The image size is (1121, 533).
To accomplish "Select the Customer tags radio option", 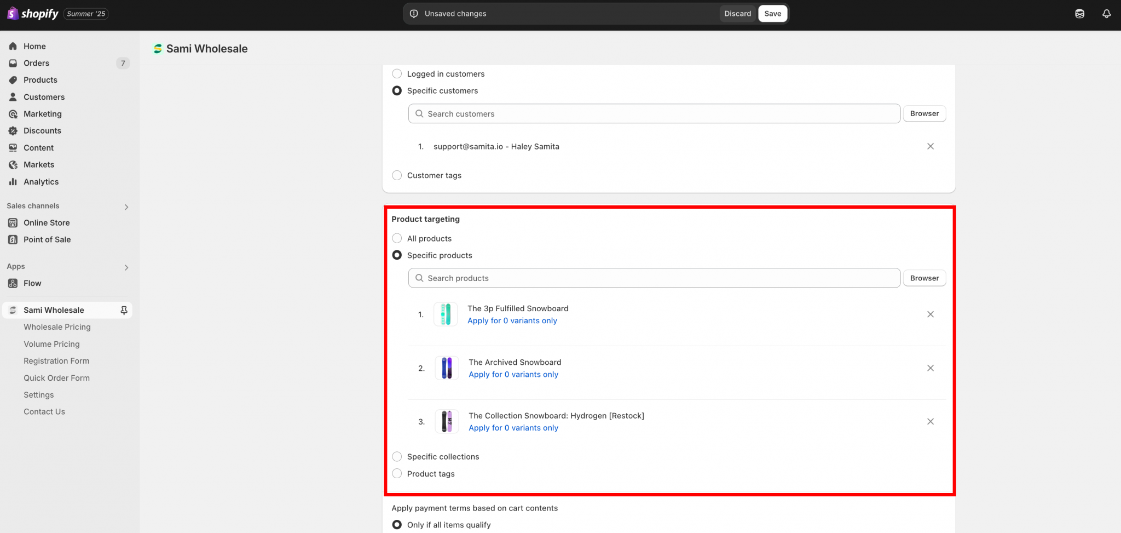I will [x=397, y=175].
